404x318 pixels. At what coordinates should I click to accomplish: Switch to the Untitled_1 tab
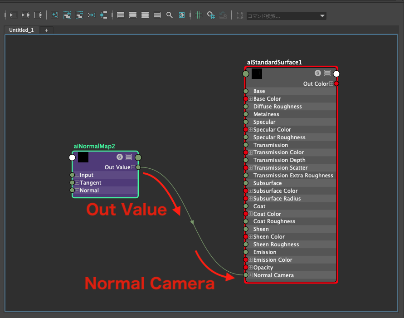[21, 30]
